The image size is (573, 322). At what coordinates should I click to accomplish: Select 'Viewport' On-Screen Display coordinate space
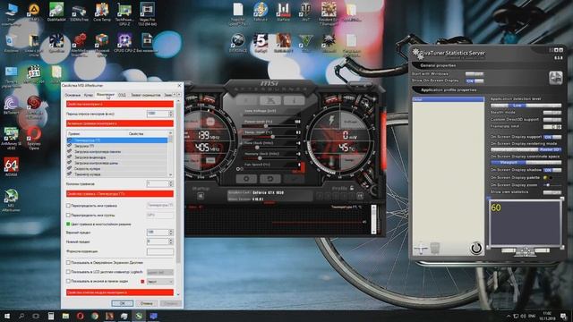pyautogui.click(x=509, y=163)
